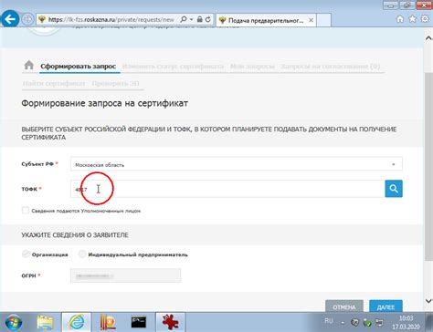The width and height of the screenshot is (433, 332).
Task: Open a new blank browser tab
Action: 323,20
